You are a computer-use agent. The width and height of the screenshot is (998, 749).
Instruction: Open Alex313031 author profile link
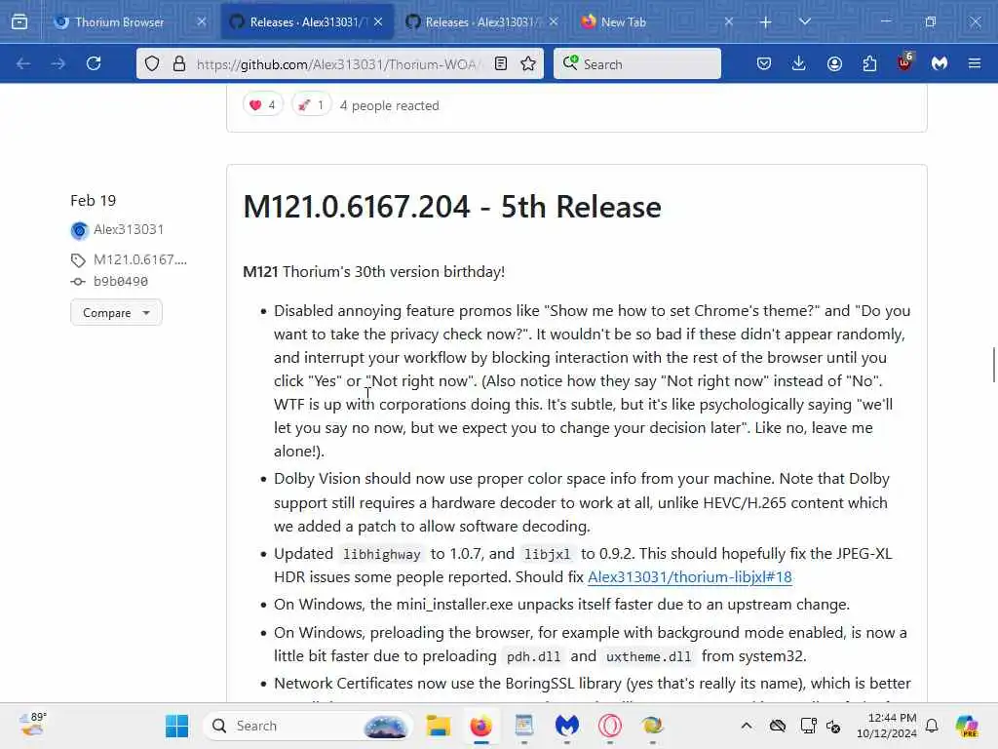[129, 229]
